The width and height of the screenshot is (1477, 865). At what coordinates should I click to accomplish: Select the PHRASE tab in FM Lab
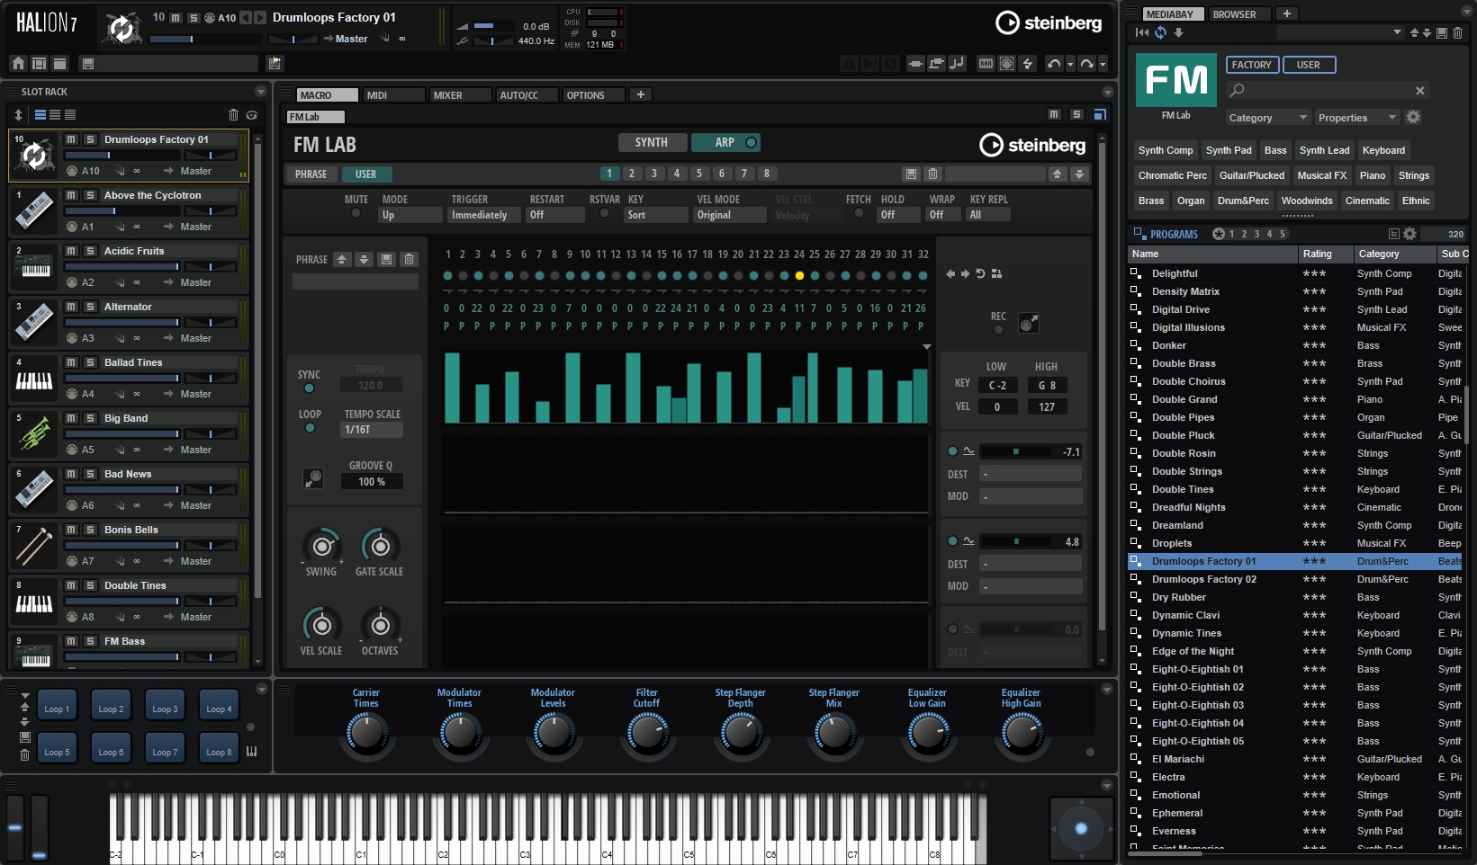point(311,174)
